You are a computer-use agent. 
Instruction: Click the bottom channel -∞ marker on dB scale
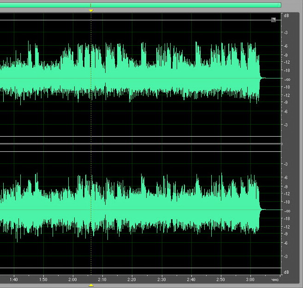point(287,210)
